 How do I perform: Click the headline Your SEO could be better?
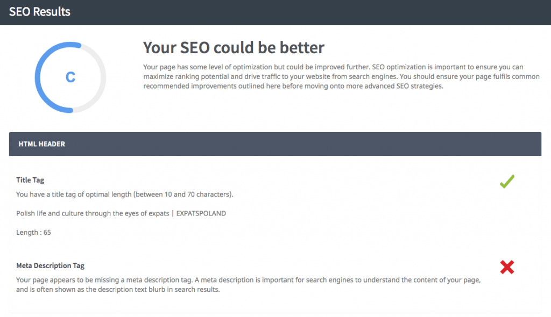pyautogui.click(x=233, y=48)
